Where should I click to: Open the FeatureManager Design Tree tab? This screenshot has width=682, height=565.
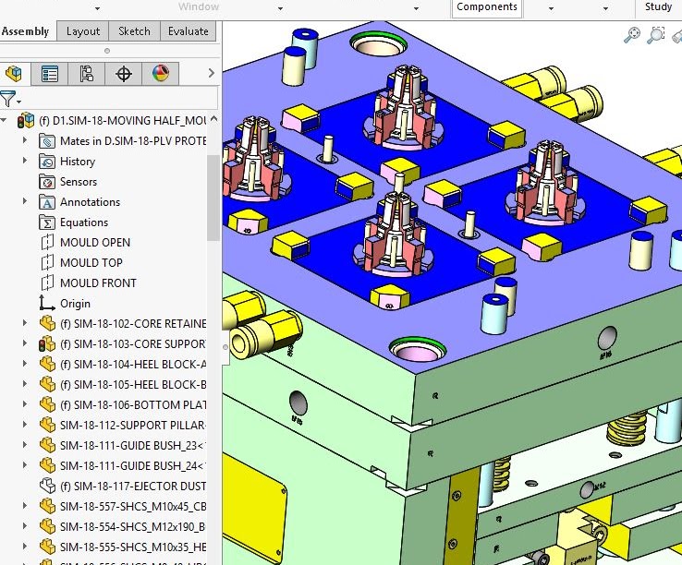14,74
